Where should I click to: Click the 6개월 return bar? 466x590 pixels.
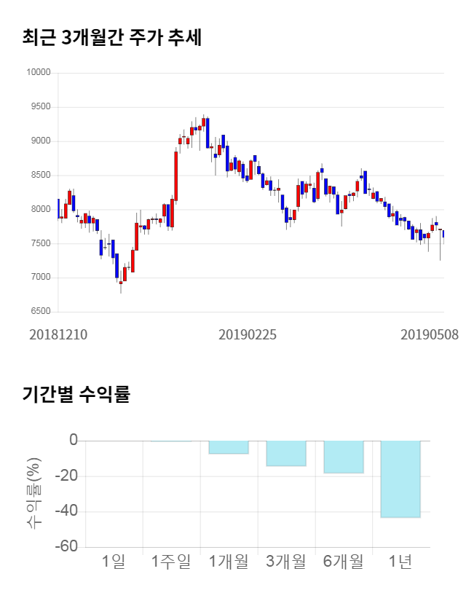pos(343,457)
